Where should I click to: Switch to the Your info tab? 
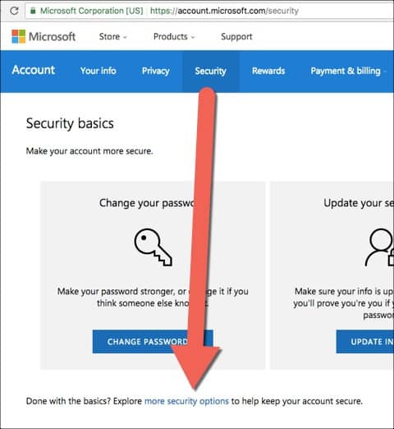point(98,71)
